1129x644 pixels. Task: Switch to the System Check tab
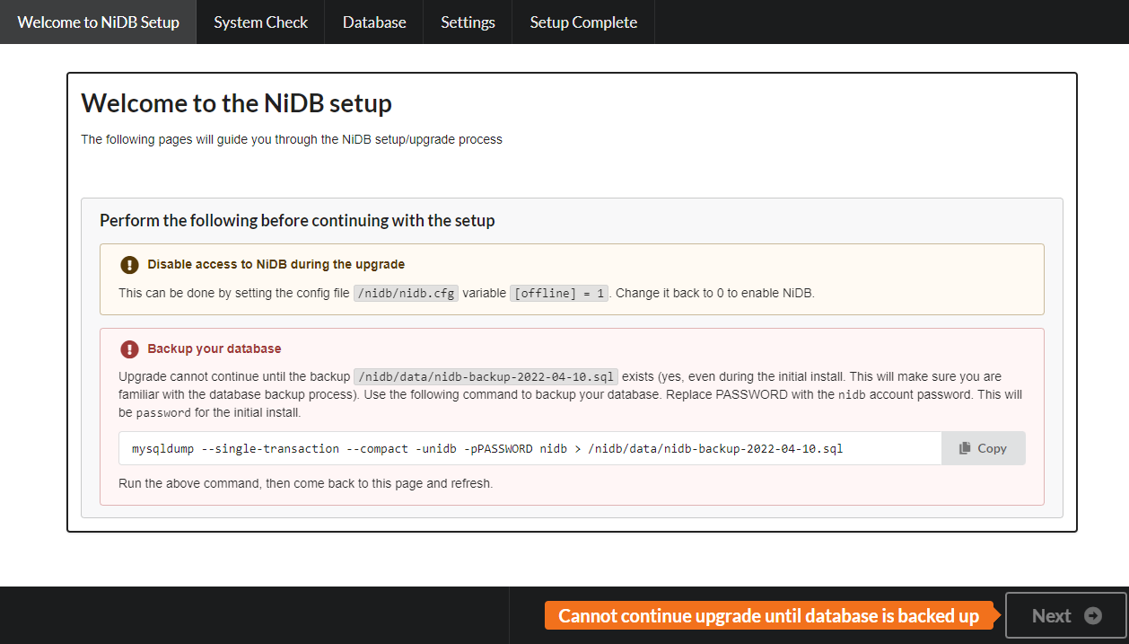(259, 22)
